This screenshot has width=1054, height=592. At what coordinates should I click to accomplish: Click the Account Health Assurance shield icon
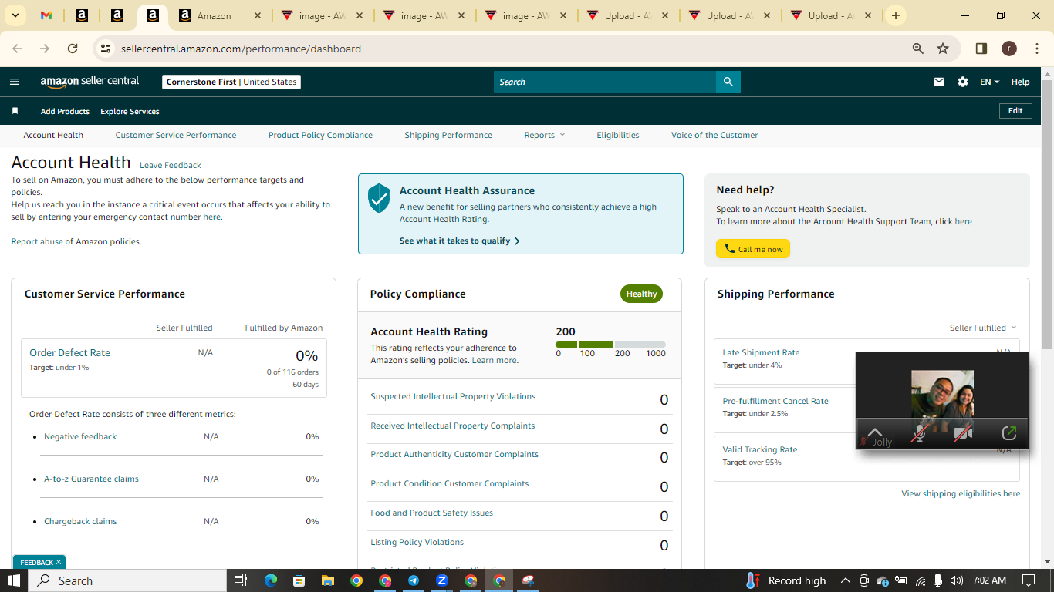379,198
